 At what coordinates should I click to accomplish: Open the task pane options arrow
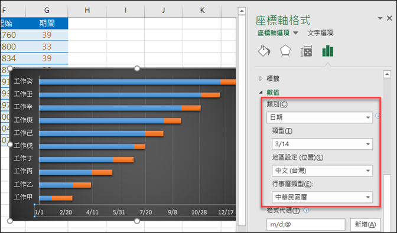pos(380,18)
